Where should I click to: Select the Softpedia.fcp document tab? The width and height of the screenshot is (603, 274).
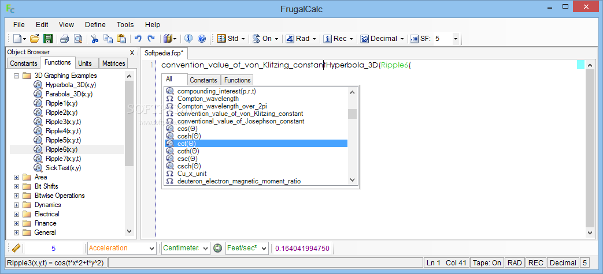pos(164,53)
